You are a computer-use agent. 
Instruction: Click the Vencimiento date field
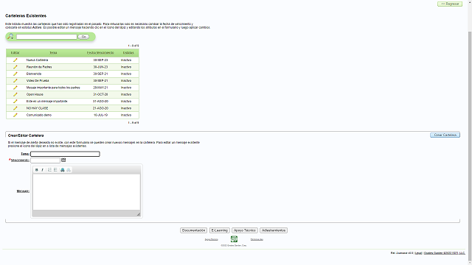(x=45, y=160)
